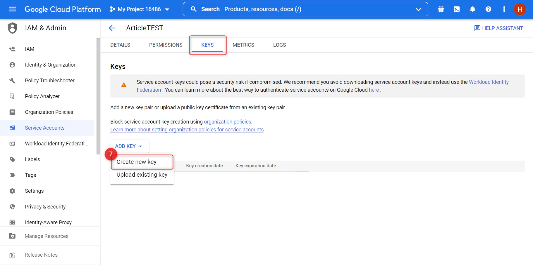Open the hamburger navigation menu

click(12, 9)
